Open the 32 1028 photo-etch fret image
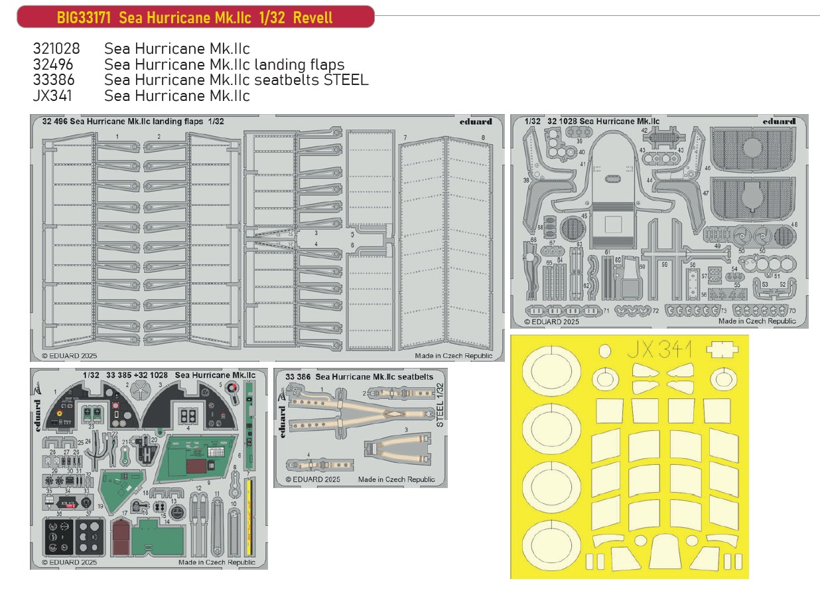The image size is (820, 591). pos(659,221)
